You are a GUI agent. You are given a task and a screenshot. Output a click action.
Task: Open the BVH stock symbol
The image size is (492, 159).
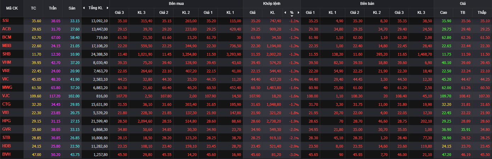tap(6, 154)
